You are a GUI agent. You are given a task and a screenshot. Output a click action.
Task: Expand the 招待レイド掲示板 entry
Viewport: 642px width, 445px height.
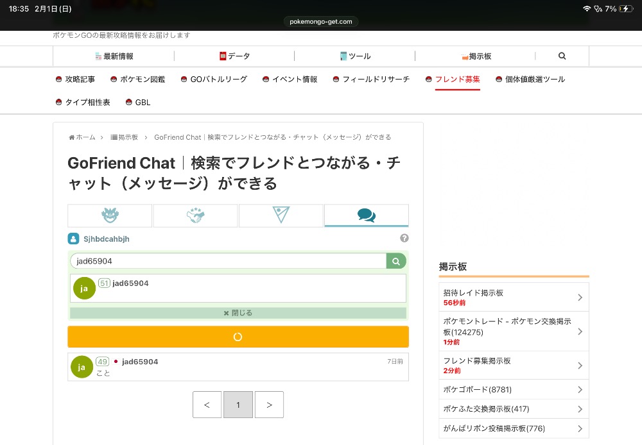point(514,298)
